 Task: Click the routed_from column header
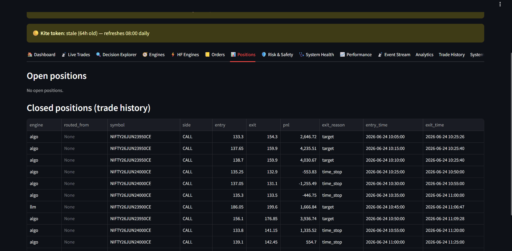tap(84, 125)
